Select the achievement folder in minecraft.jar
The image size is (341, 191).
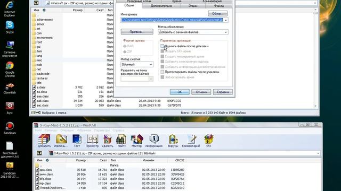[x=45, y=20]
